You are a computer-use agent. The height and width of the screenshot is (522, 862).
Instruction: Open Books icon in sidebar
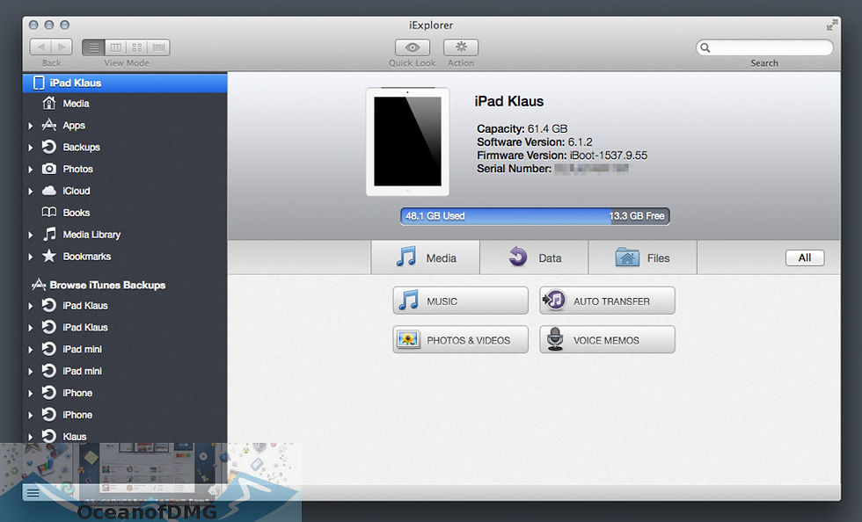[49, 212]
